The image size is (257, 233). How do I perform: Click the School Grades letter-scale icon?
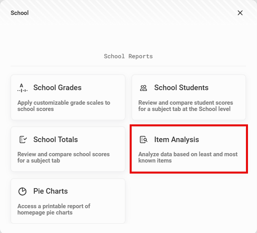(22, 88)
